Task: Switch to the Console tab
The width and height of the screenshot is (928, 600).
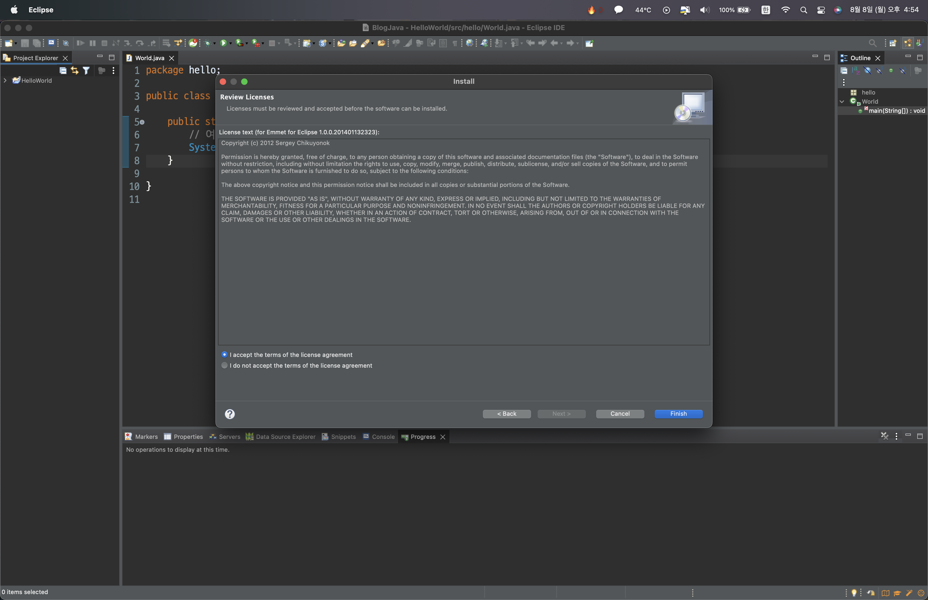Action: (x=383, y=437)
